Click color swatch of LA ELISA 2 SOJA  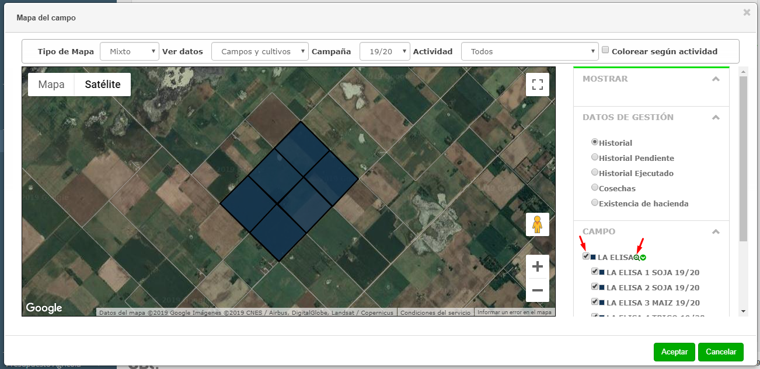602,287
